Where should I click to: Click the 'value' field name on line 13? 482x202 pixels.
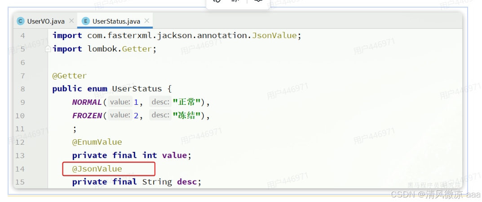point(174,155)
